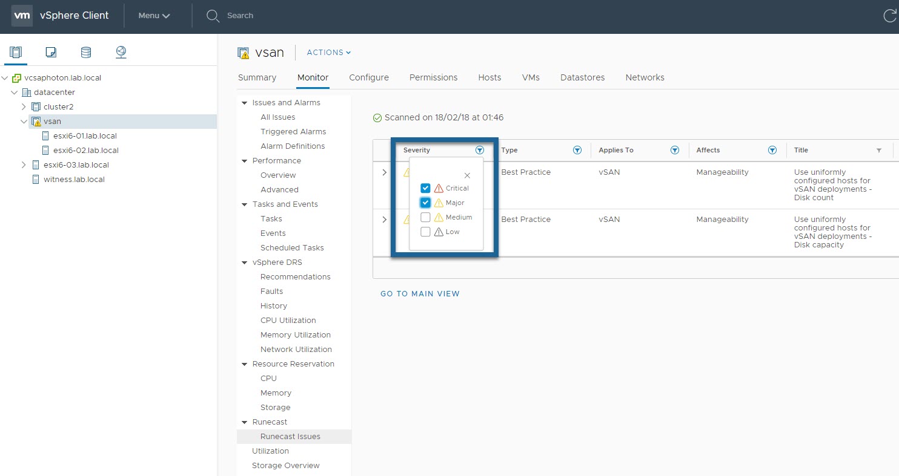Click esxi6-01.lab.local host icon

pos(46,136)
